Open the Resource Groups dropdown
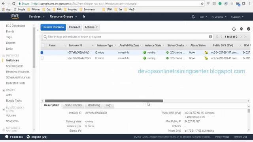 click(63, 17)
